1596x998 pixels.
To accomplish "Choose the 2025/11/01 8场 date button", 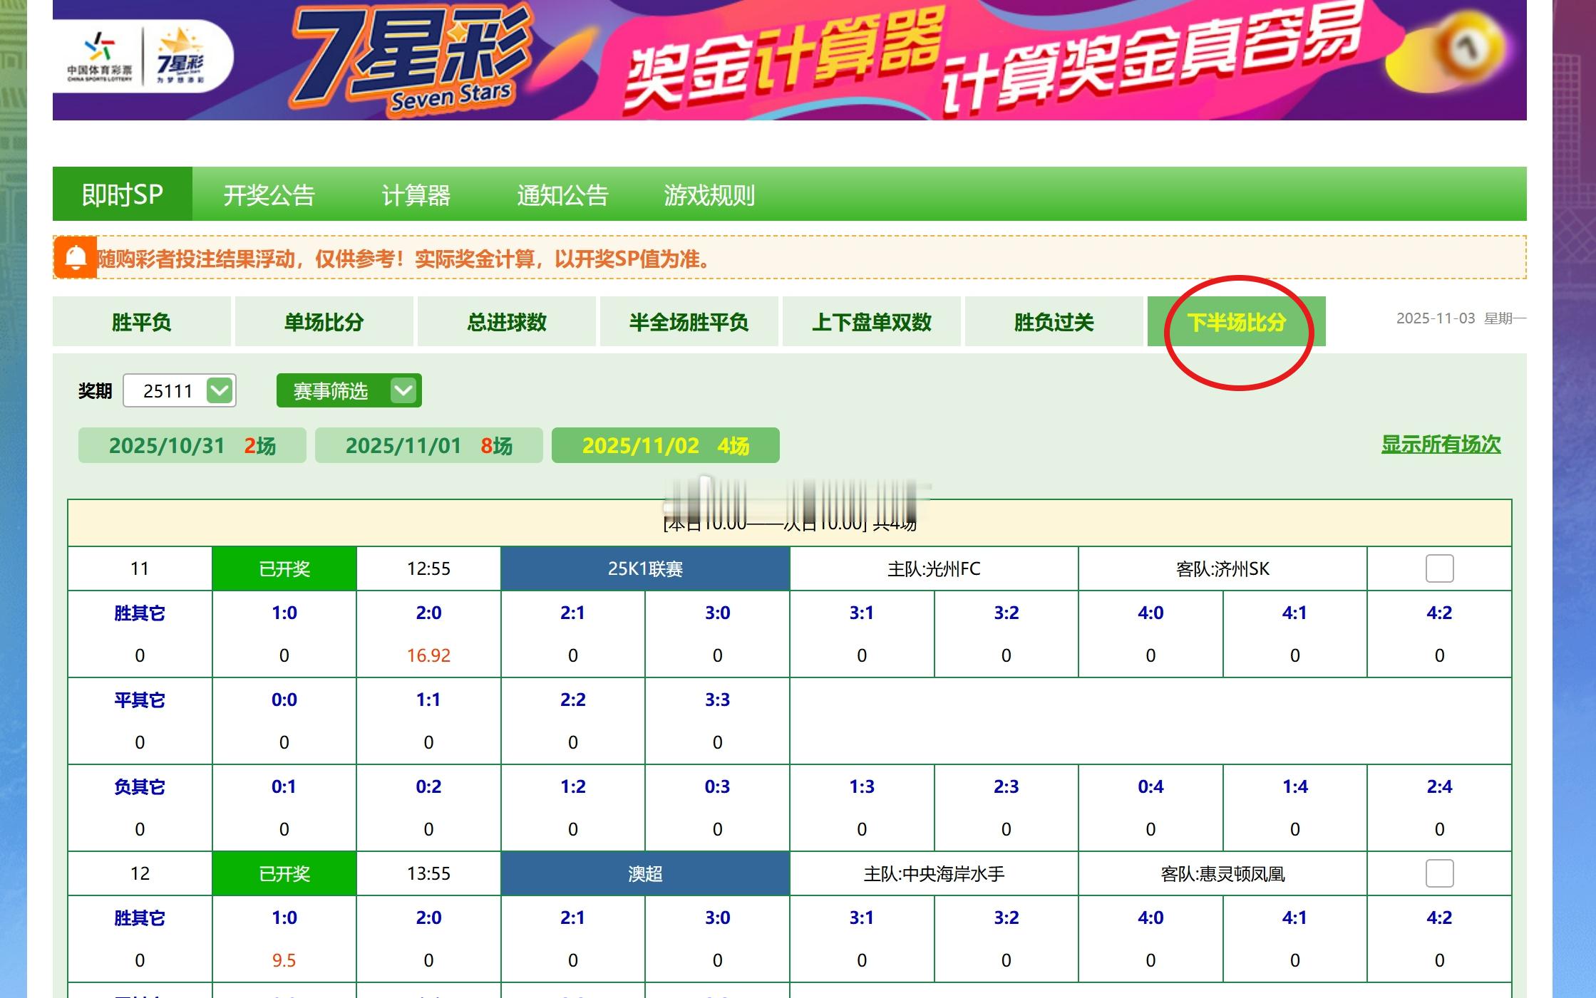I will pyautogui.click(x=428, y=446).
